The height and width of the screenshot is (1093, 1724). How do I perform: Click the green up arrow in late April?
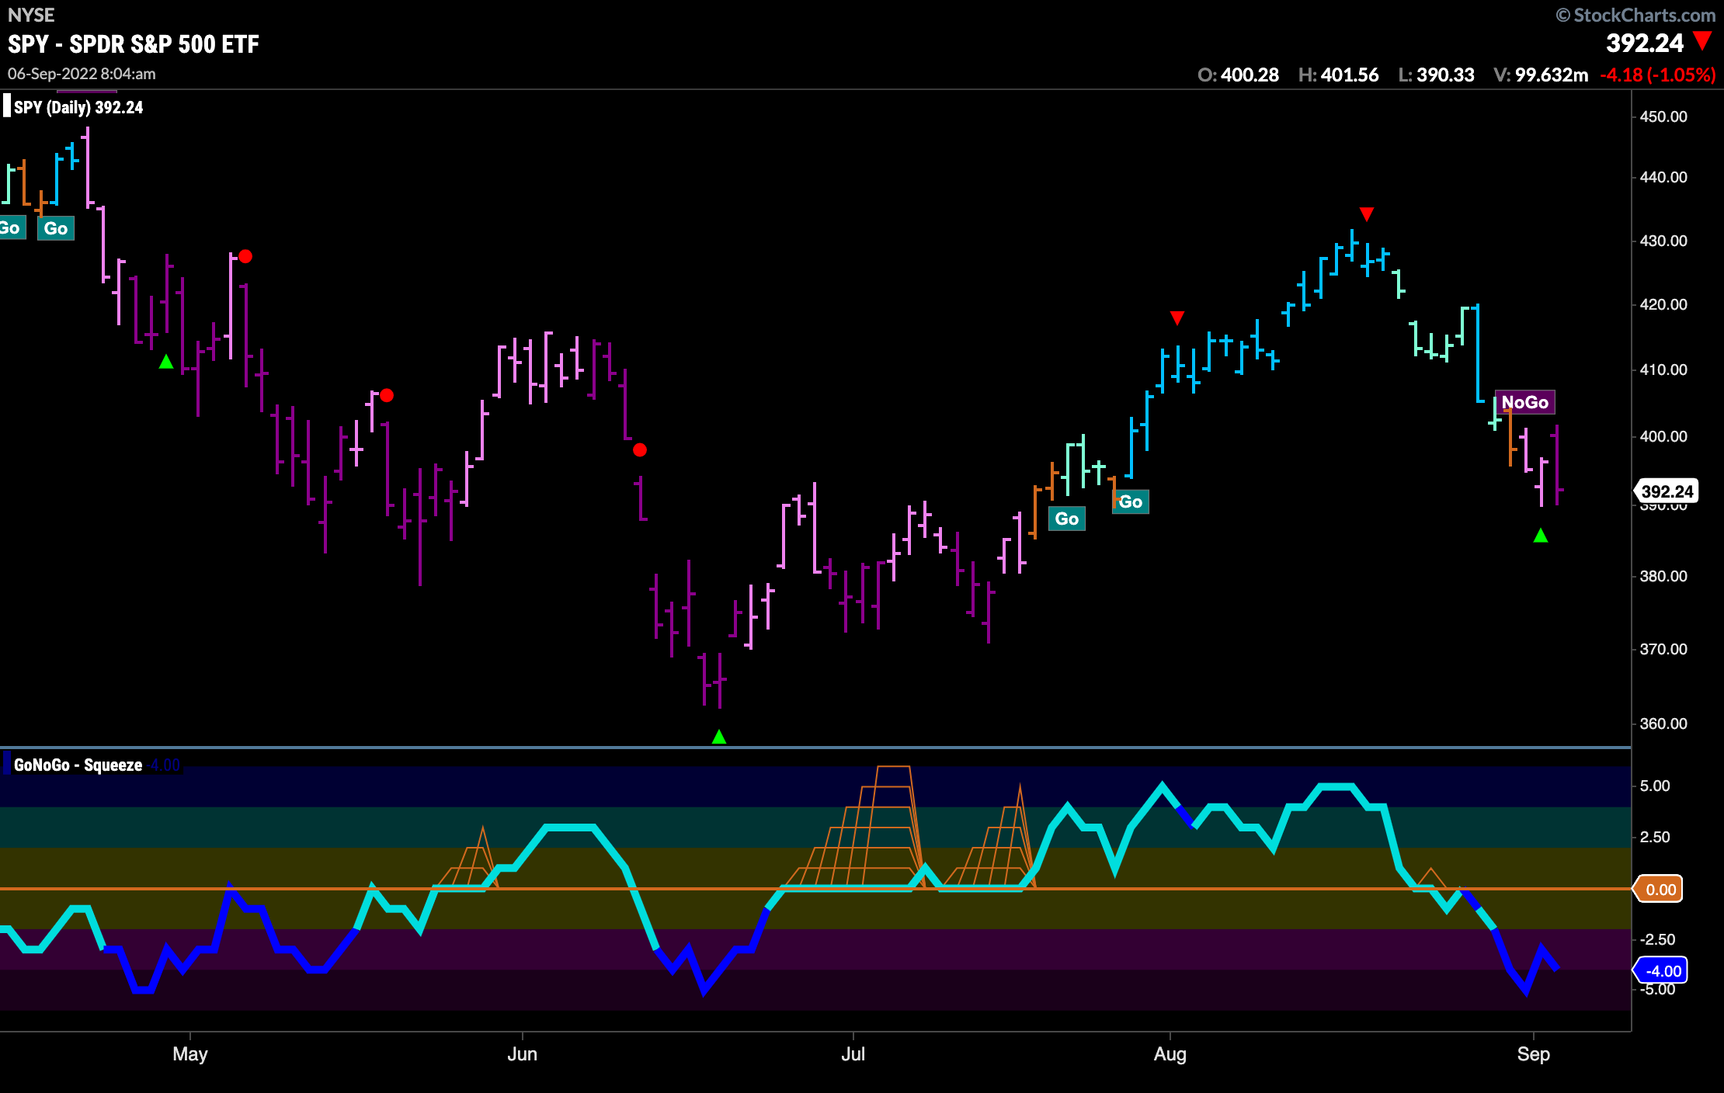point(166,361)
